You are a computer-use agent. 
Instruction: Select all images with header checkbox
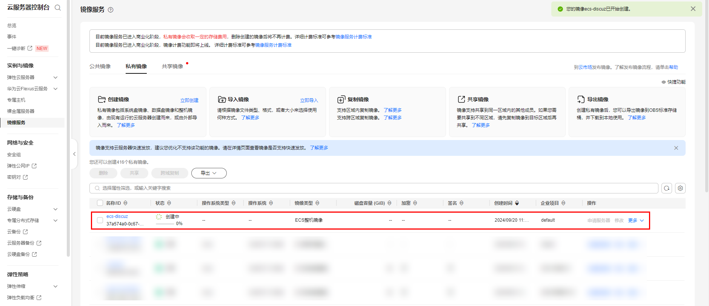pos(100,203)
